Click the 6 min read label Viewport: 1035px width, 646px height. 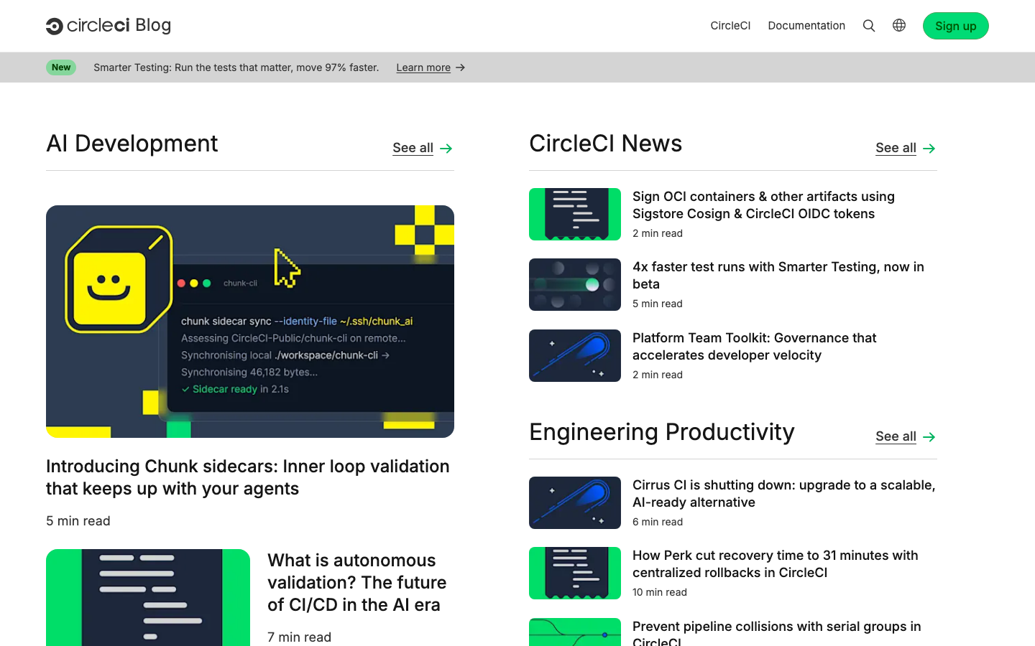coord(658,522)
